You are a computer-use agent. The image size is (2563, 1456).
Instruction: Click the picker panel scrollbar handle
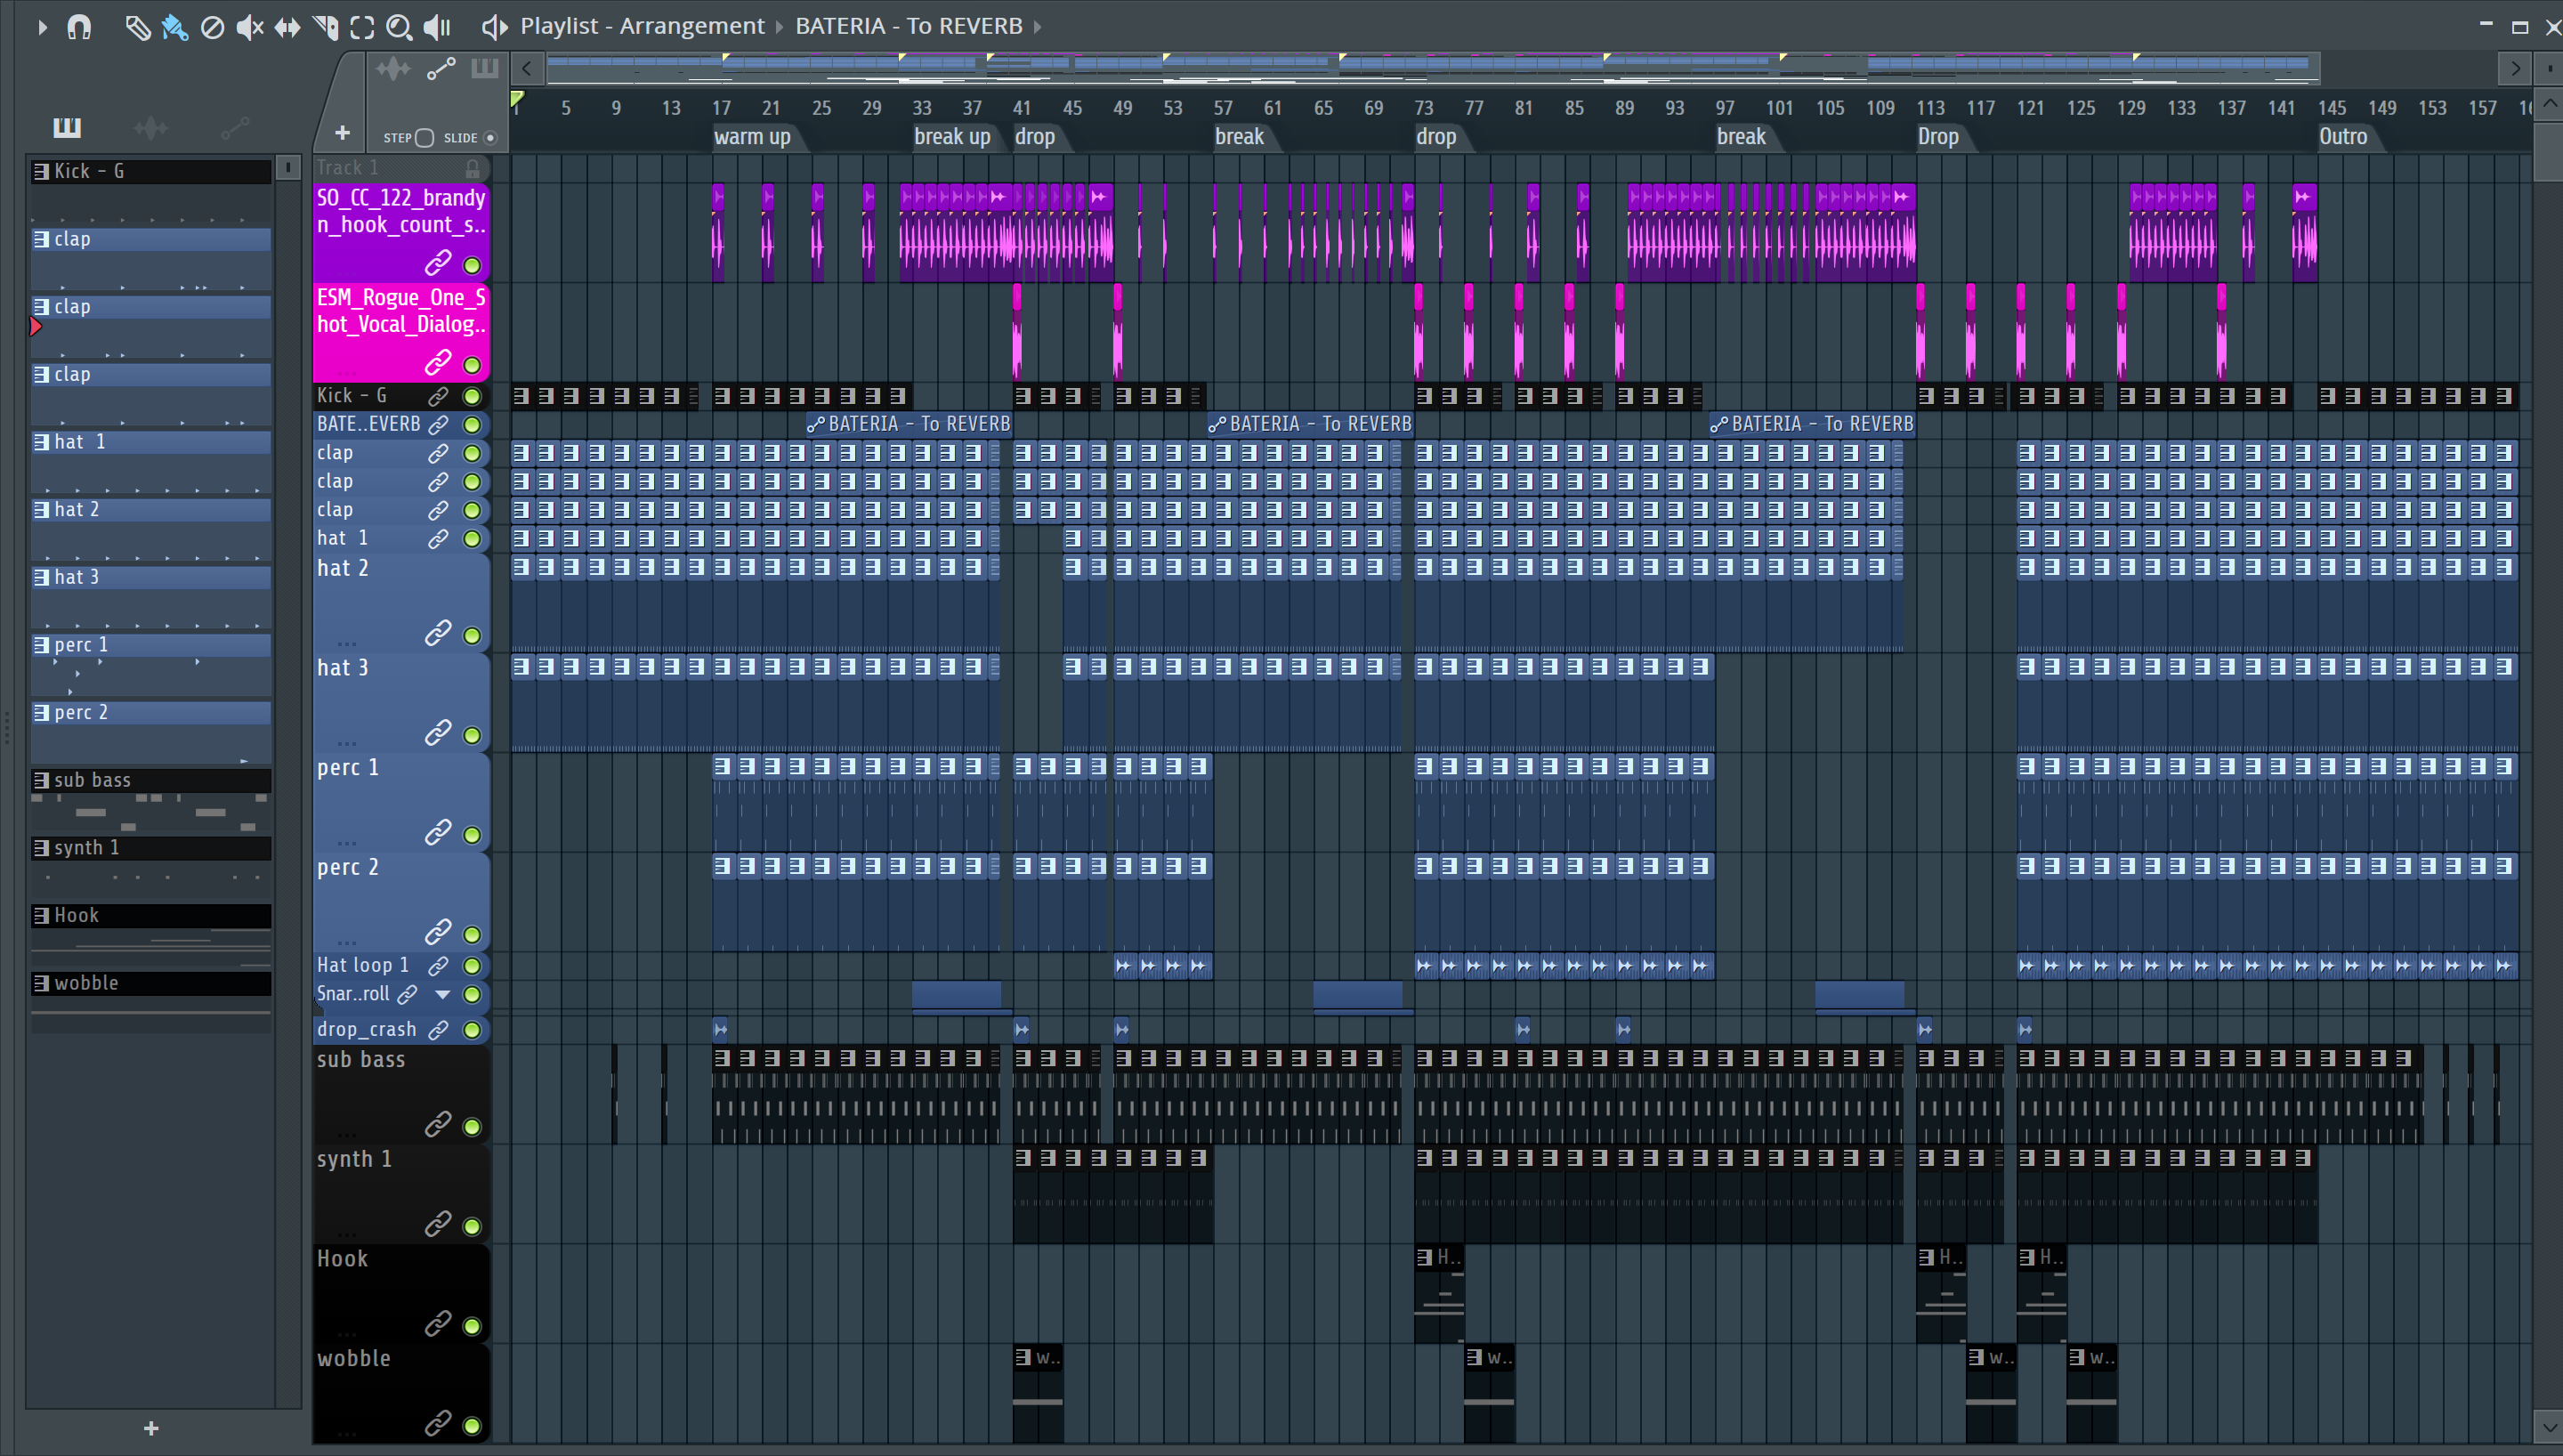click(x=287, y=168)
